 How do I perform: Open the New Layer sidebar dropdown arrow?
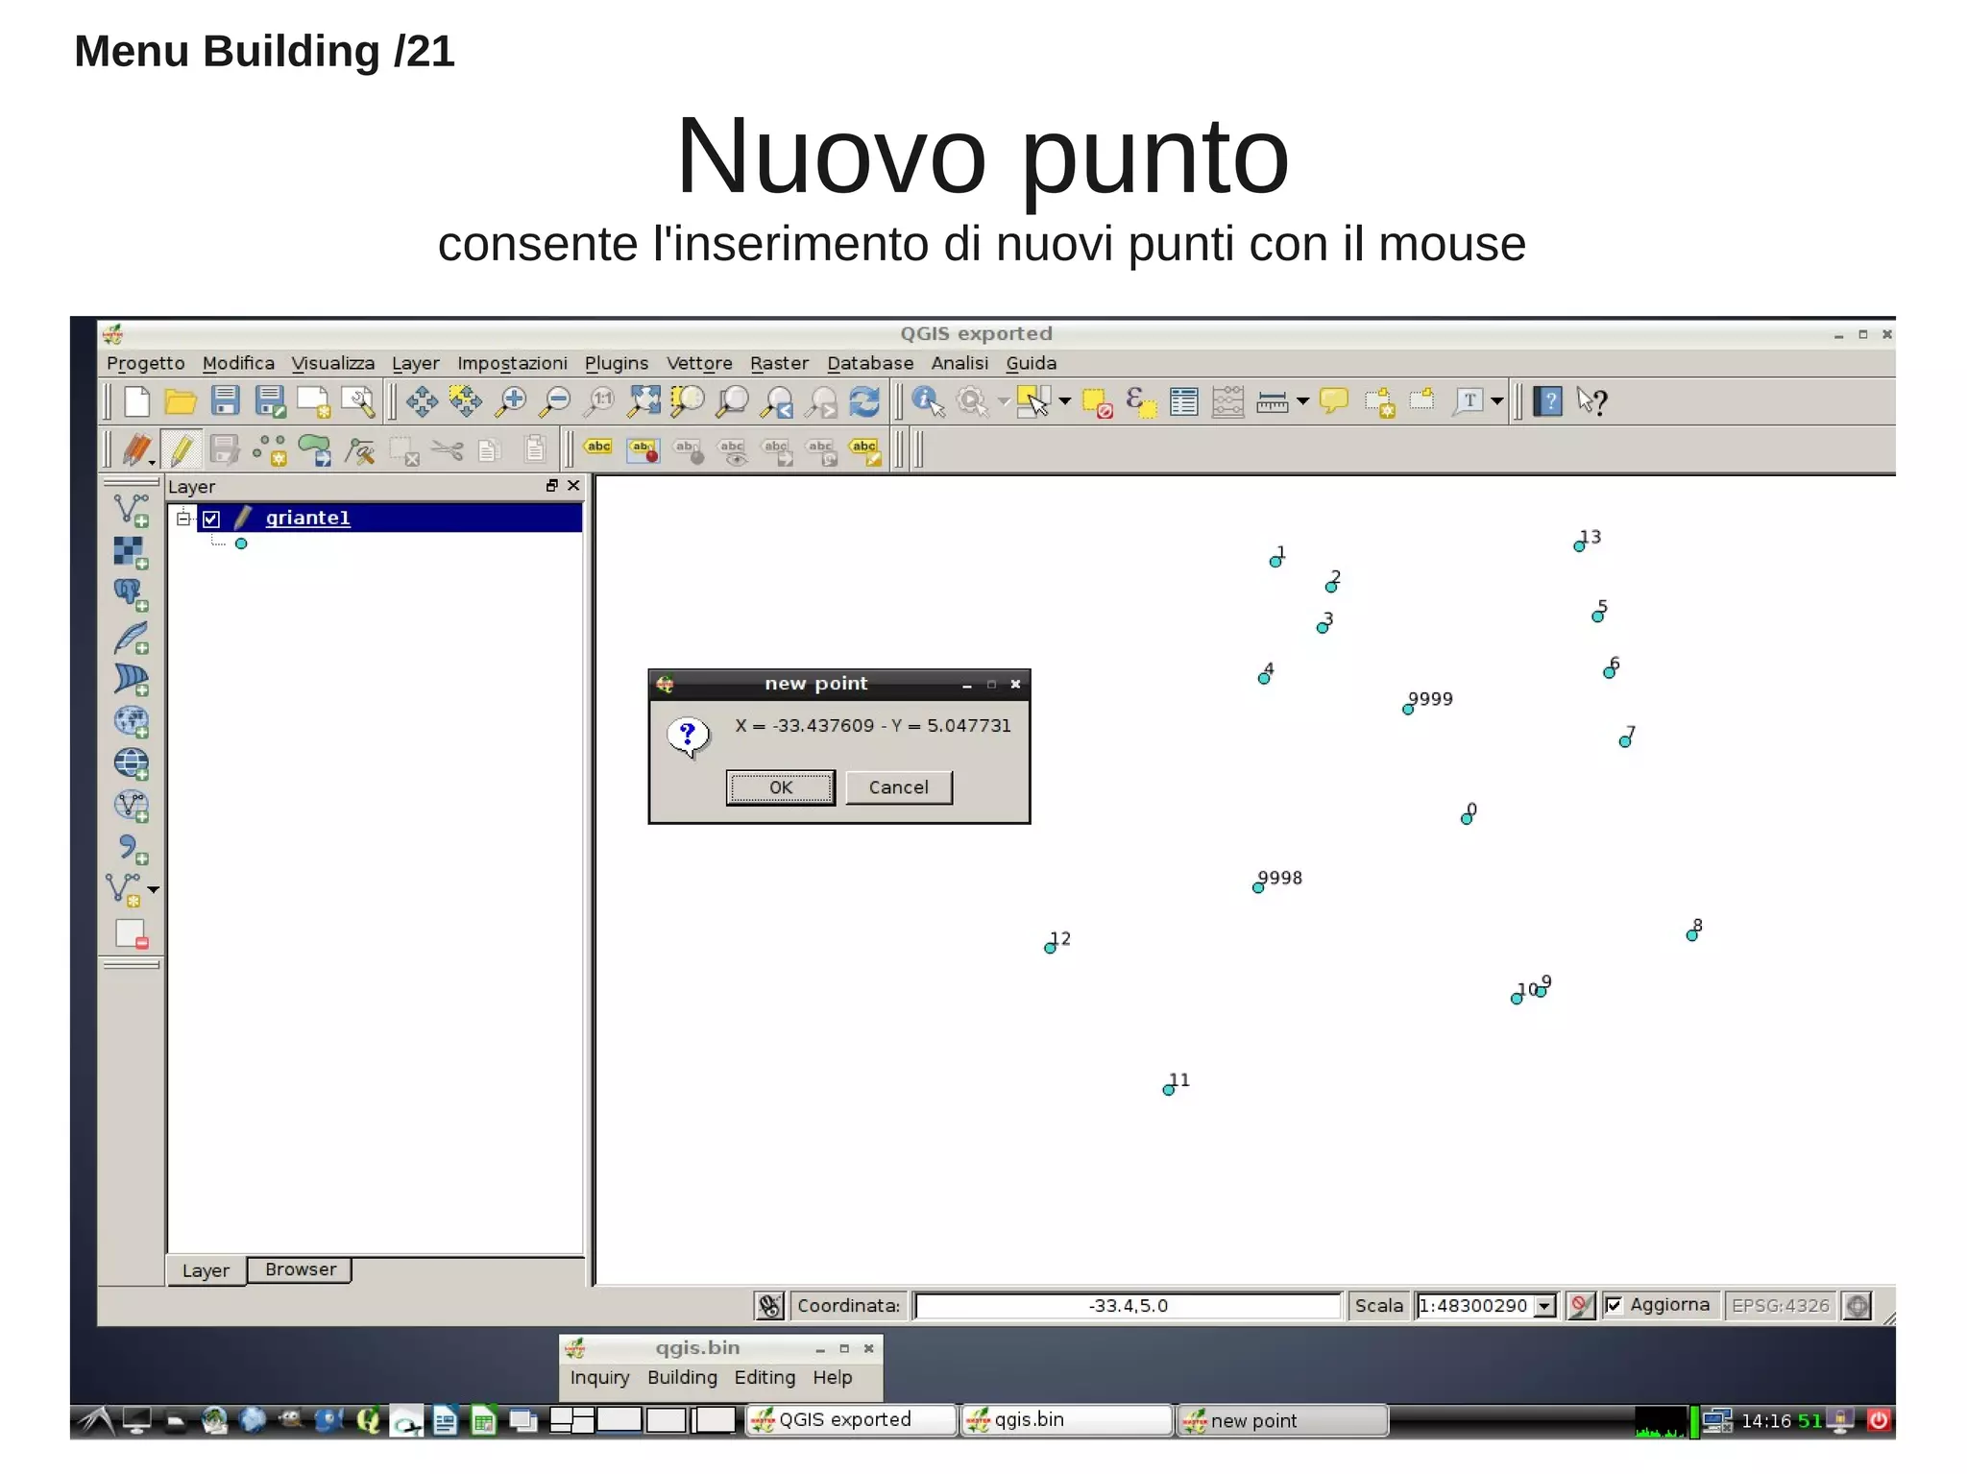point(153,889)
